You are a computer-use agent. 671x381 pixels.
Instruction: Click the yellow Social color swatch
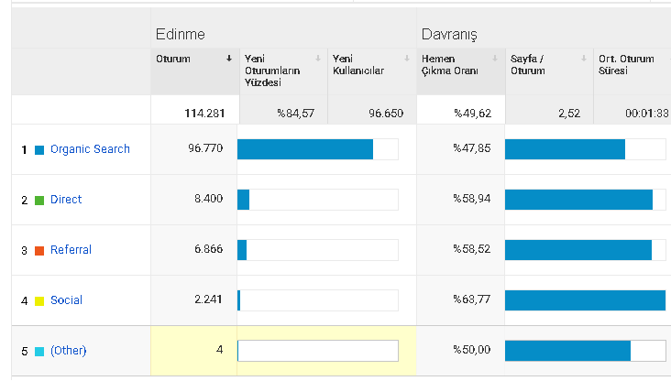coord(39,301)
